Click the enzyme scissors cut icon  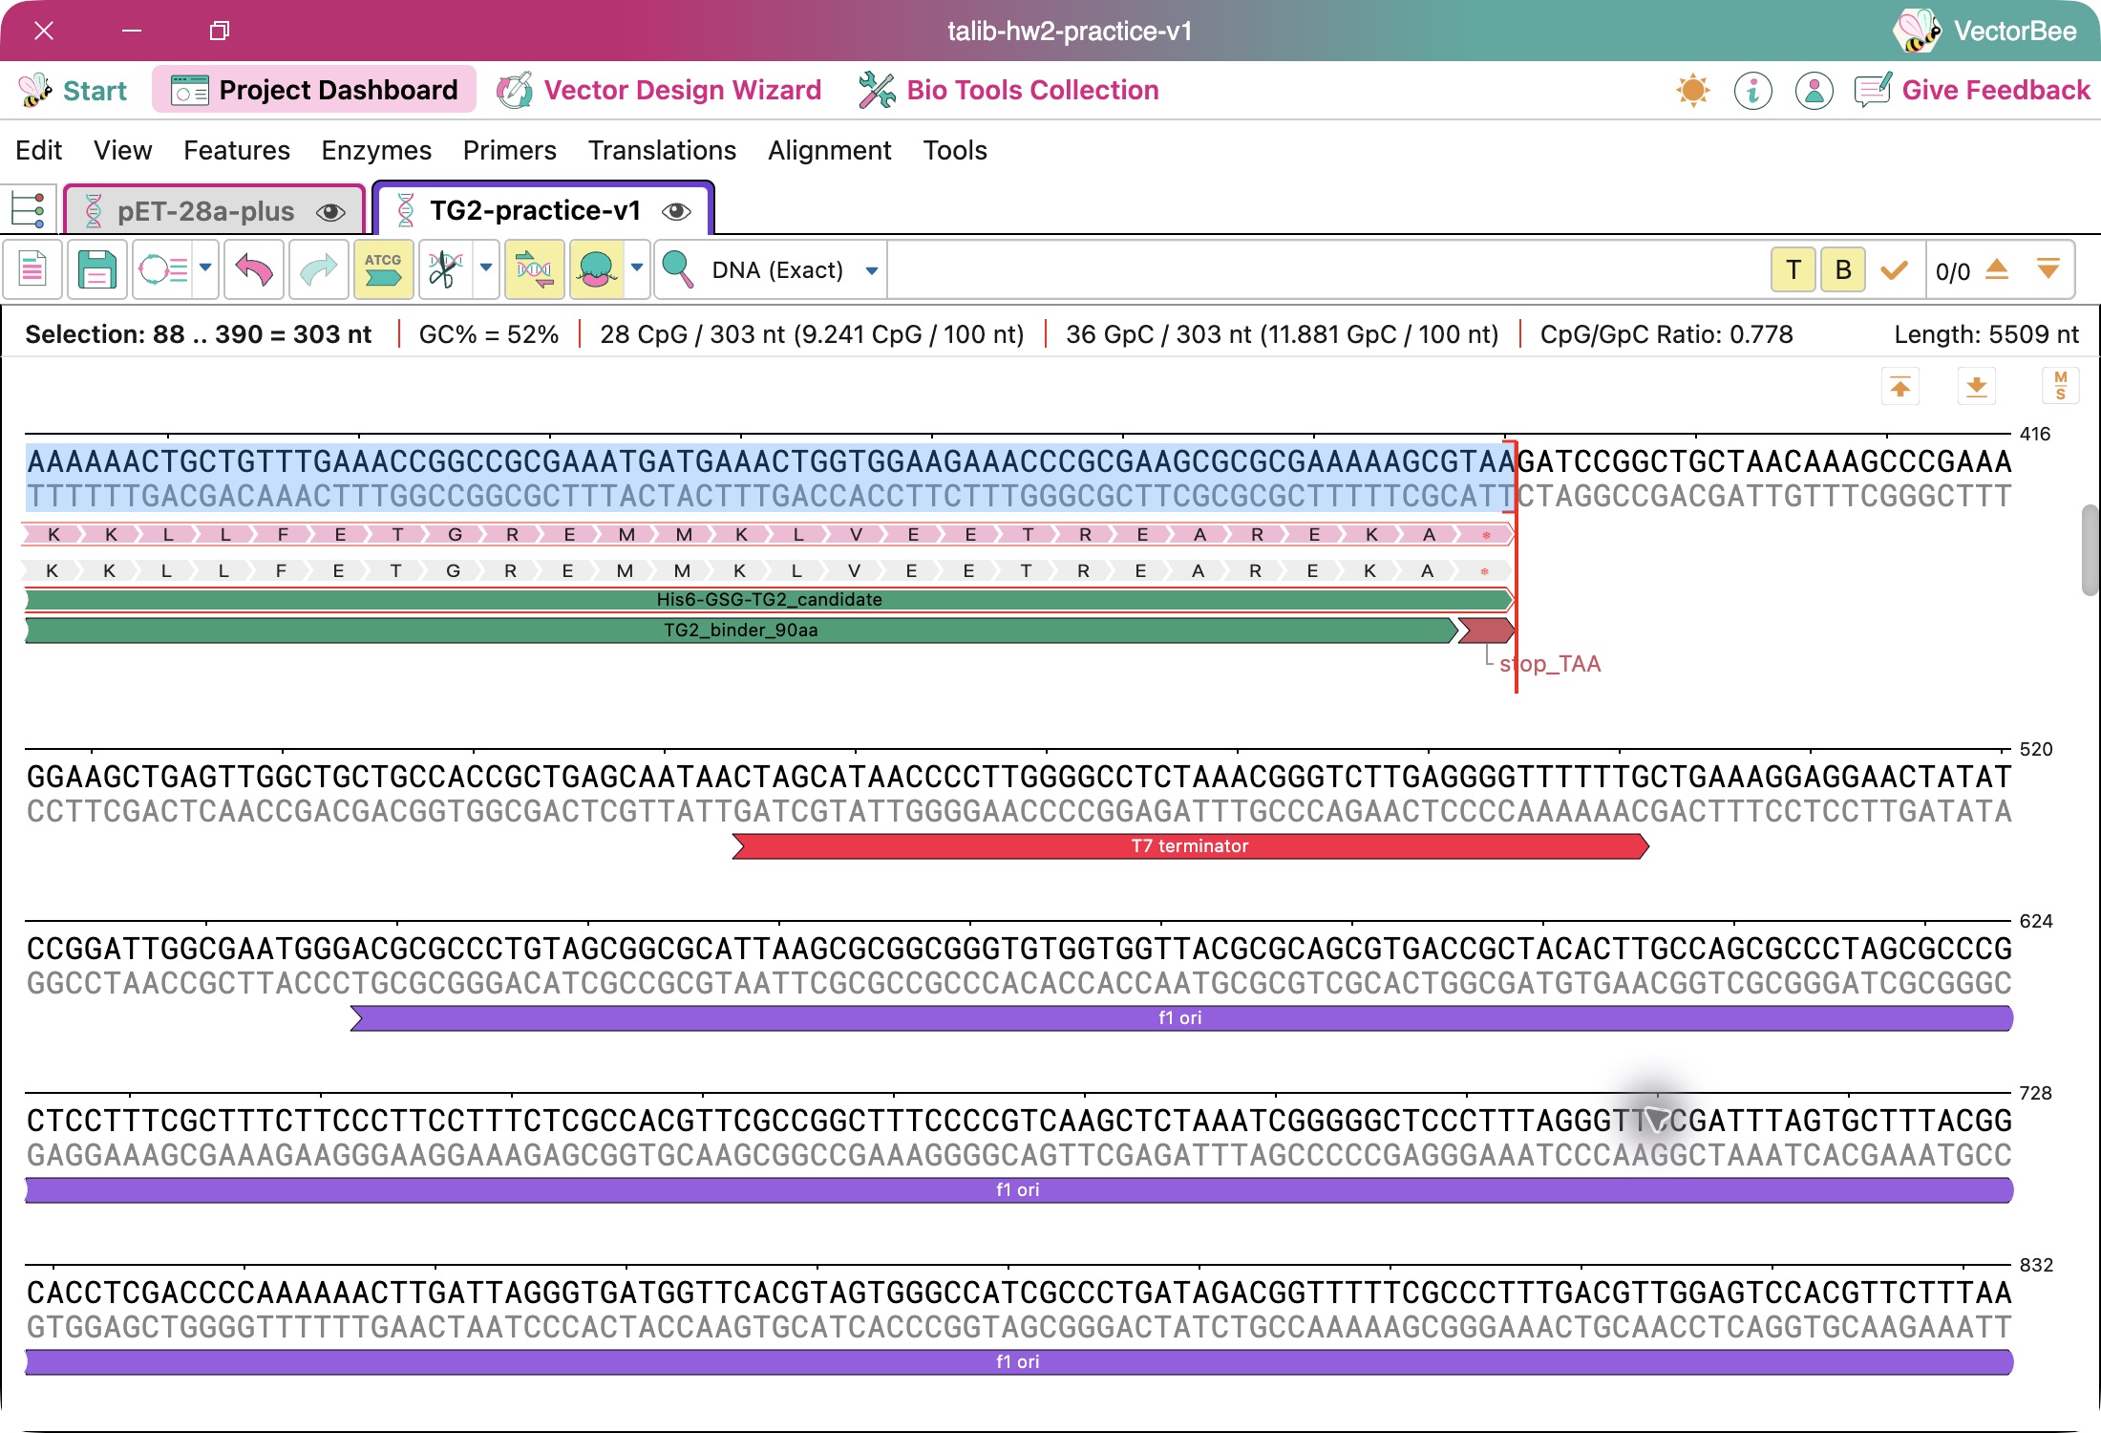tap(445, 270)
